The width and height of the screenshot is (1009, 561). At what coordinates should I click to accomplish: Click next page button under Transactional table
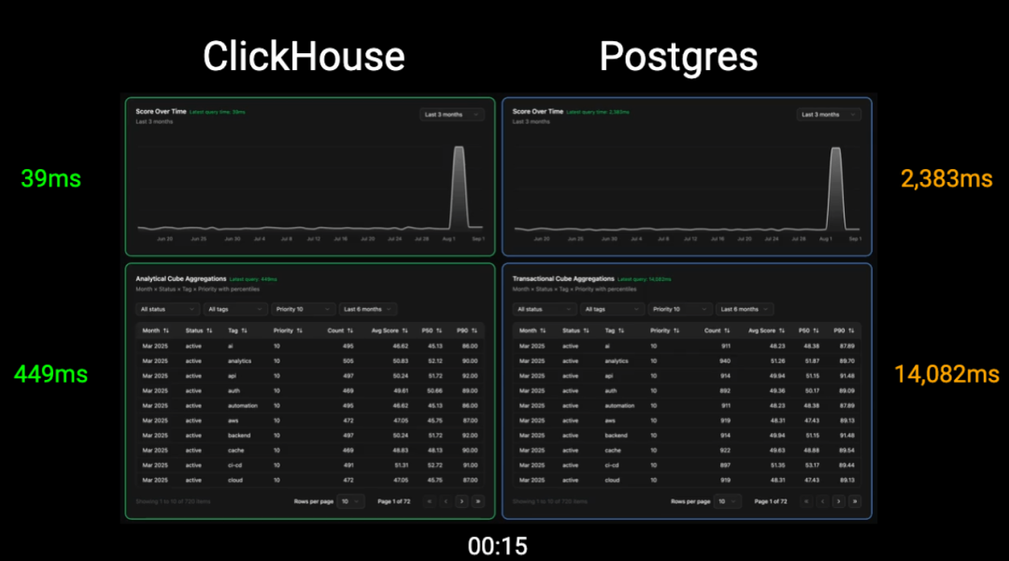(837, 501)
